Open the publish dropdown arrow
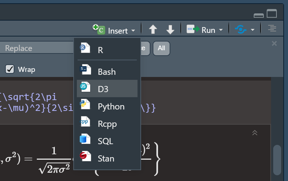 pos(253,30)
